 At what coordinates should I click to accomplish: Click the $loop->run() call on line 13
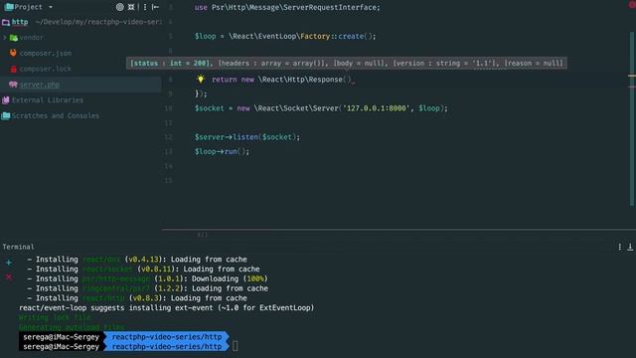pos(222,152)
